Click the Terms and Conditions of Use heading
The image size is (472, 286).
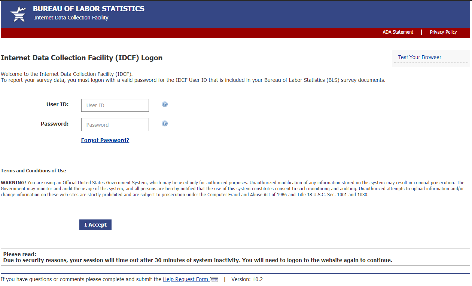[33, 170]
